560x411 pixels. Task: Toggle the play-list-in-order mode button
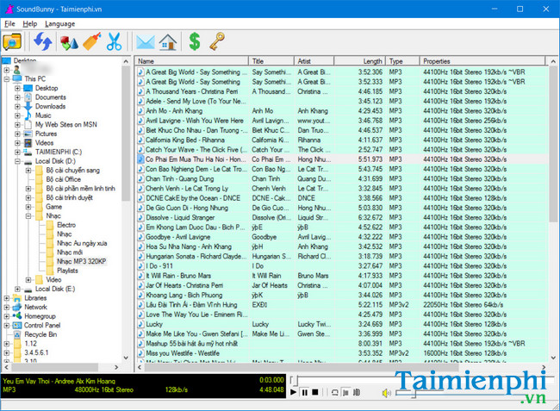coord(345,392)
